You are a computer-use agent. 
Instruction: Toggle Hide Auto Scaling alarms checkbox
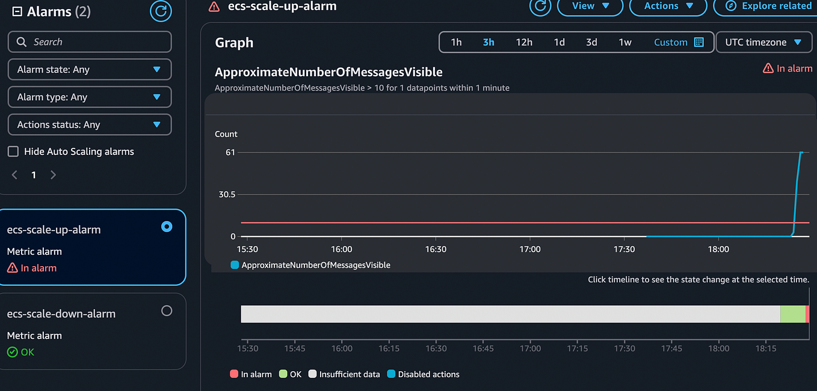(13, 151)
